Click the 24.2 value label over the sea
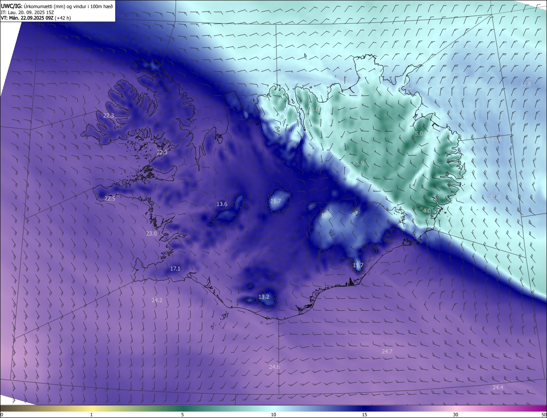 157,300
